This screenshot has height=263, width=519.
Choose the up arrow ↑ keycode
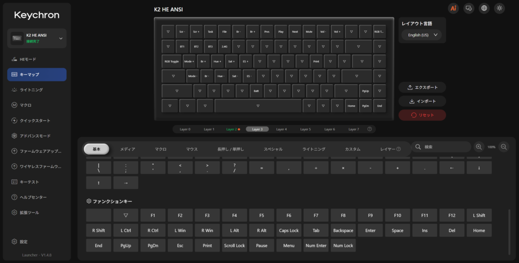tap(99, 183)
